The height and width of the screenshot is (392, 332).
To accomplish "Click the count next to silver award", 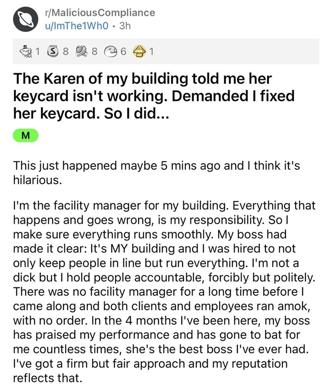I will [x=65, y=52].
